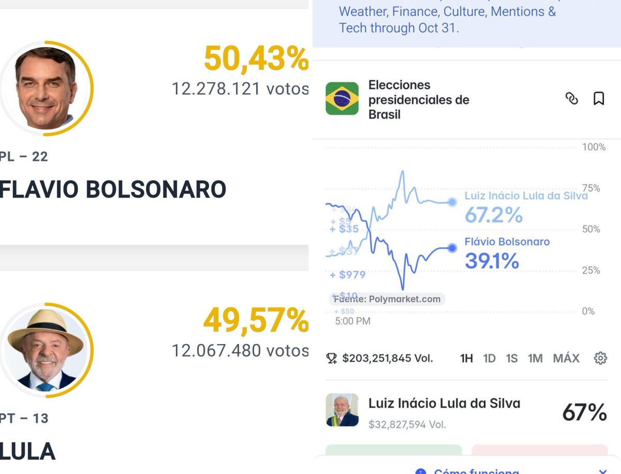This screenshot has width=621, height=474.
Task: Click the trophy volume icon
Action: click(332, 358)
